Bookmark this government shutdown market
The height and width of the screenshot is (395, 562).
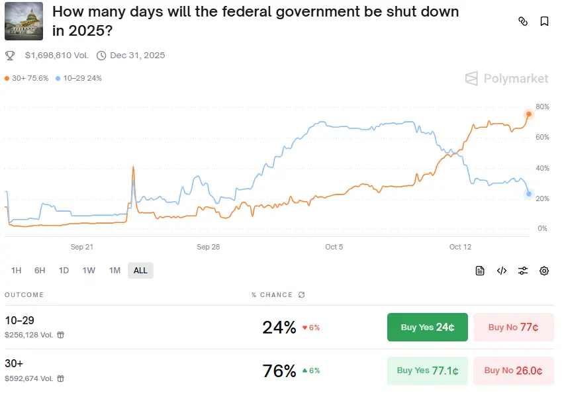(x=544, y=21)
